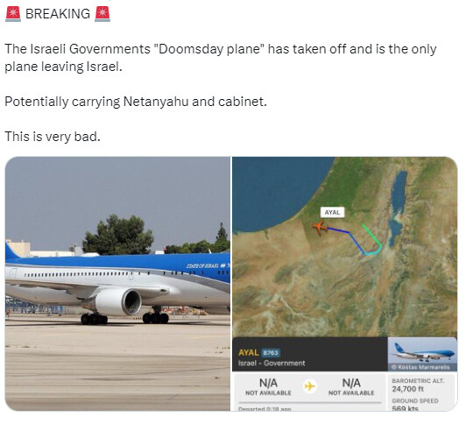Image resolution: width=466 pixels, height=424 pixels.
Task: Click the AYAL callsign label on map
Action: [333, 213]
